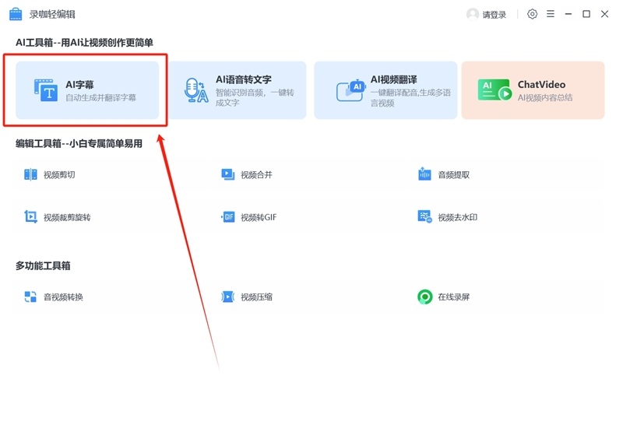Open 音视频转换 format conversion
623x432 pixels.
63,297
